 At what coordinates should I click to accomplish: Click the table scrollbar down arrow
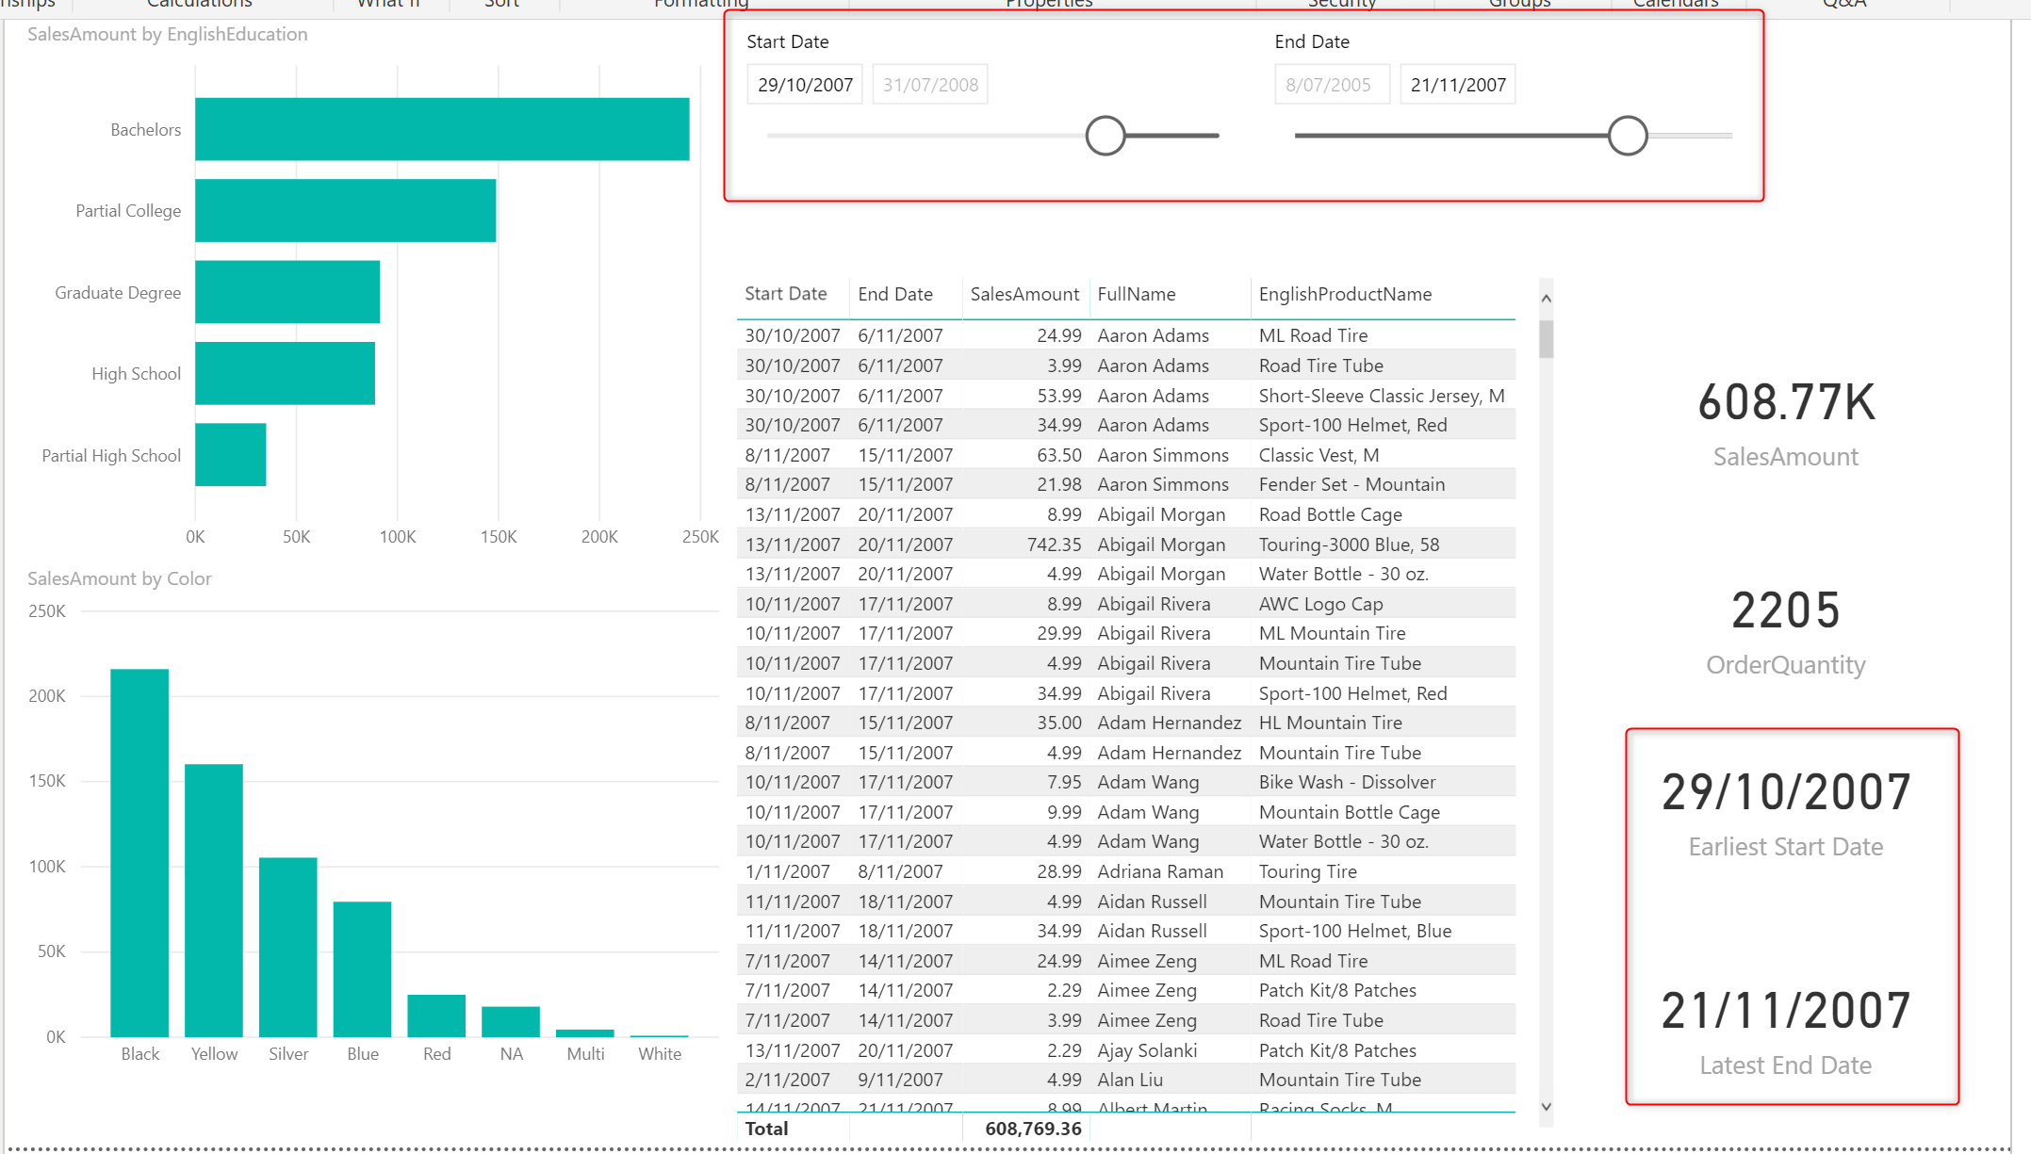(1546, 1107)
